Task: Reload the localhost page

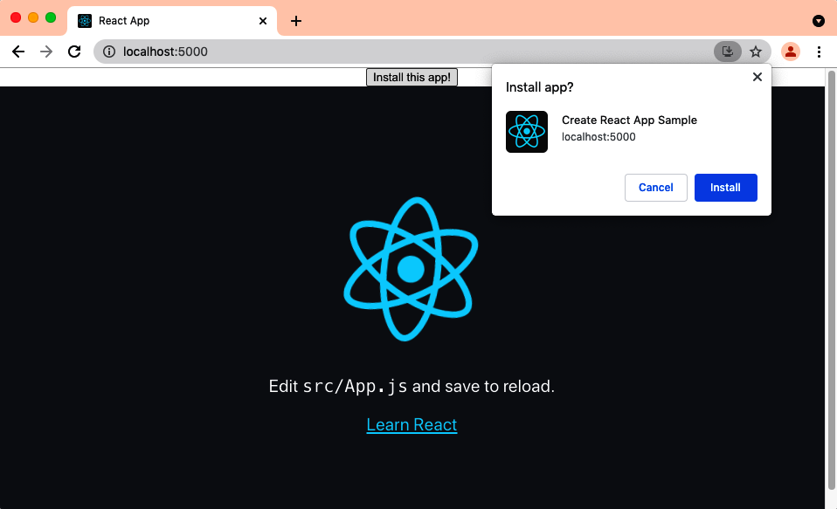Action: coord(74,52)
